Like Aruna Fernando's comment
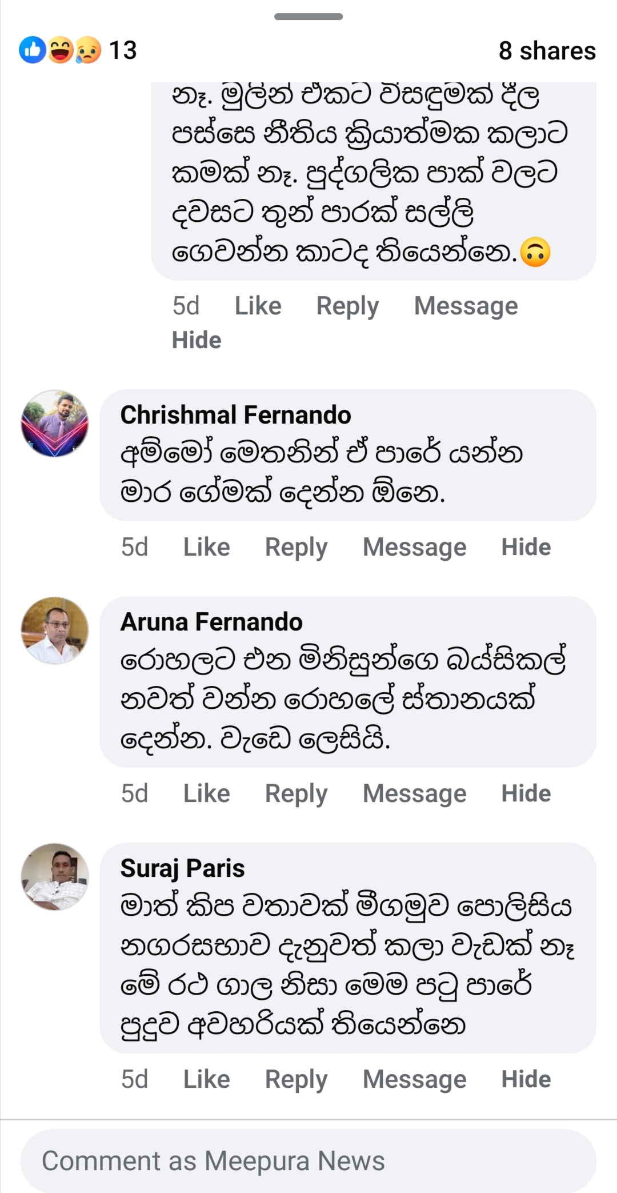 pyautogui.click(x=206, y=793)
